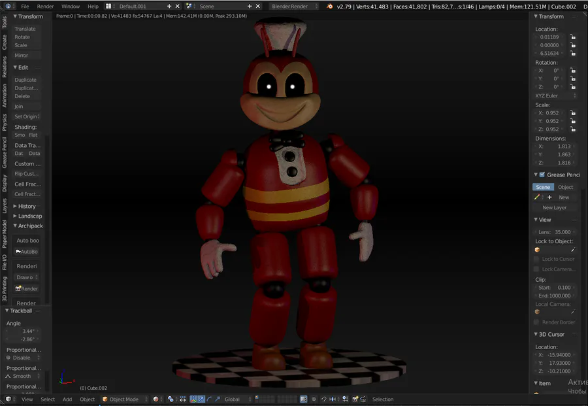Image resolution: width=588 pixels, height=406 pixels.
Task: Select the rotate manipulator arc icon
Action: tap(210, 399)
